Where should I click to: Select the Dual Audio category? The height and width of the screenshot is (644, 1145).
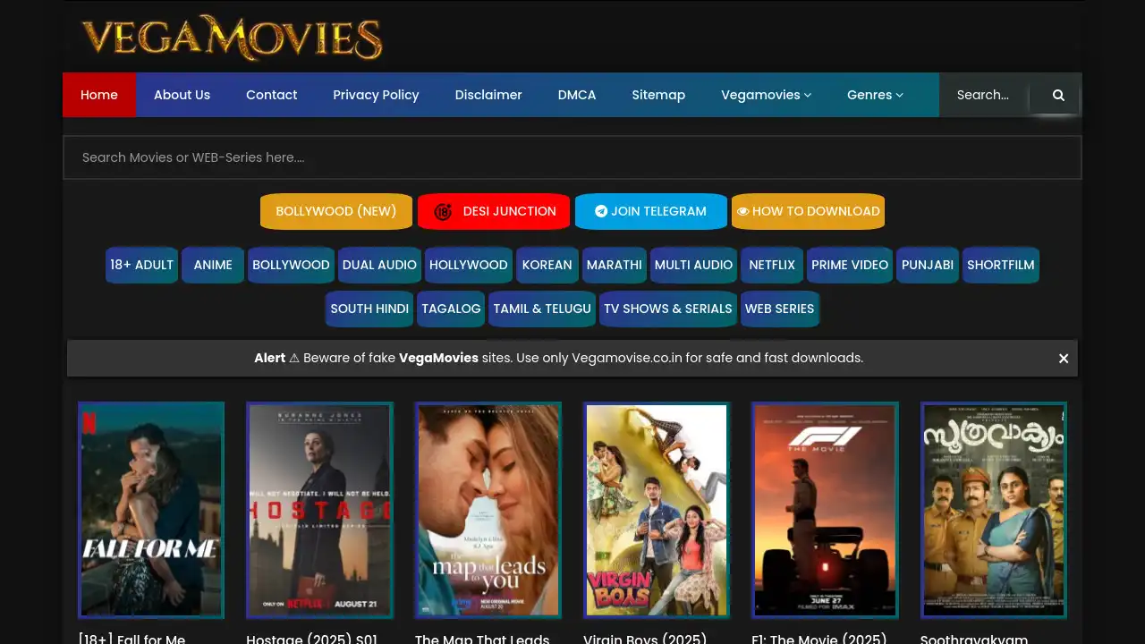(x=379, y=265)
